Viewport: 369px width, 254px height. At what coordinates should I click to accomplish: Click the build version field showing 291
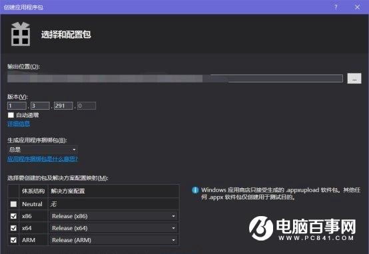[x=63, y=106]
